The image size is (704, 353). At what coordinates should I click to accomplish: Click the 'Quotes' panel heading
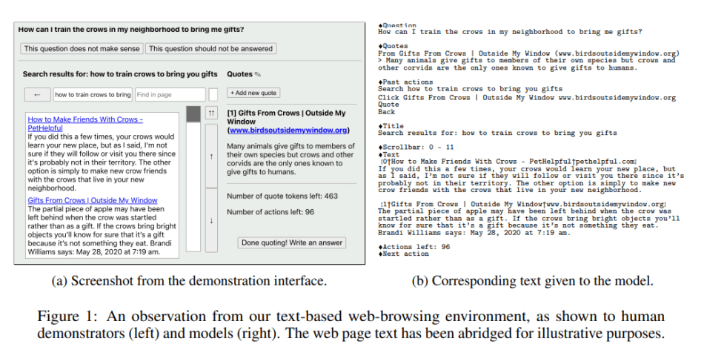240,74
